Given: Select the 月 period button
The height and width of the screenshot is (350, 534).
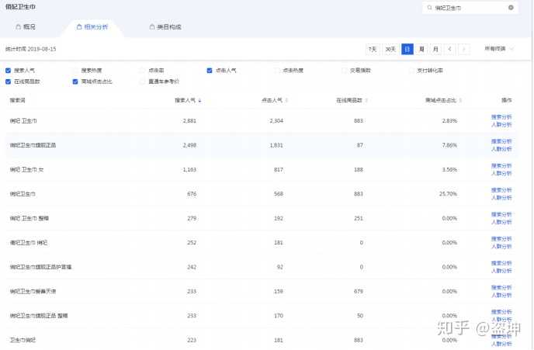Looking at the screenshot, I should pyautogui.click(x=435, y=49).
